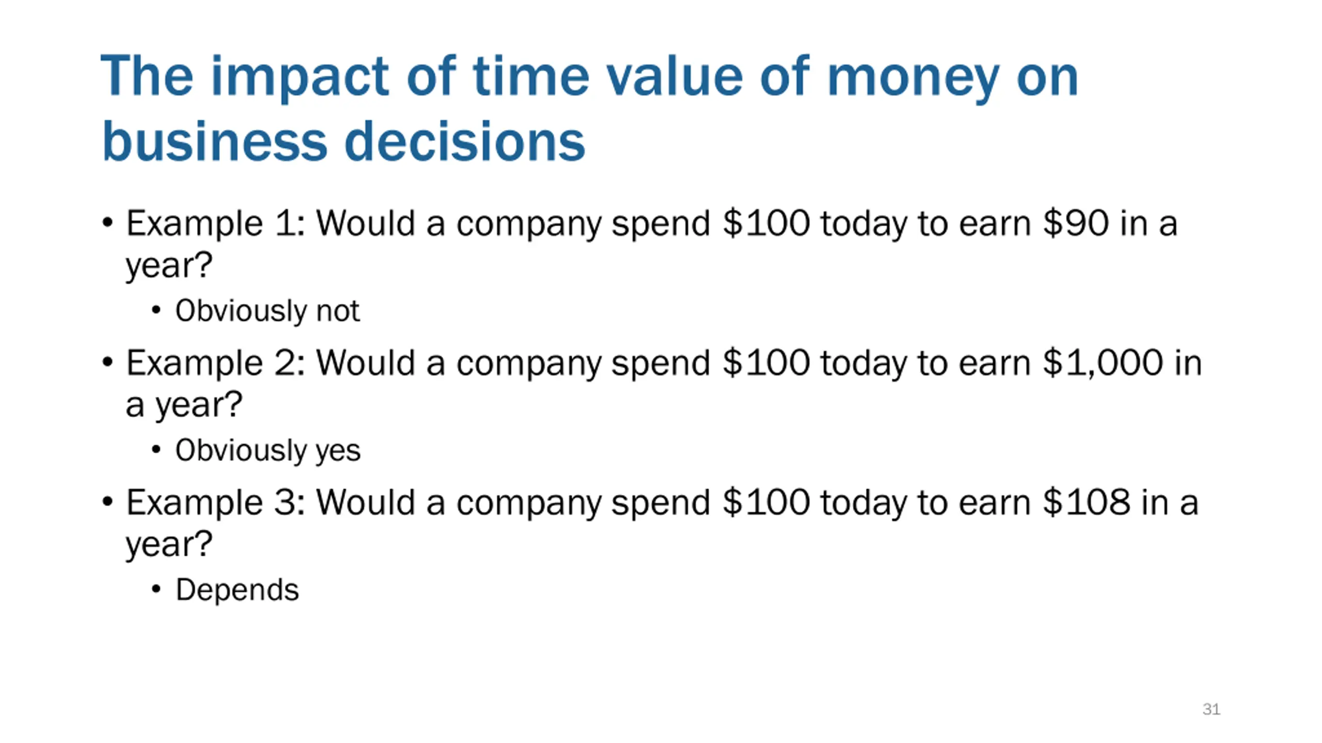1322x743 pixels.
Task: Click the 'business decisions' title line
Action: (343, 141)
